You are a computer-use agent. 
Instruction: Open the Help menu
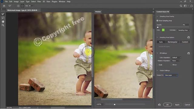[69, 2]
